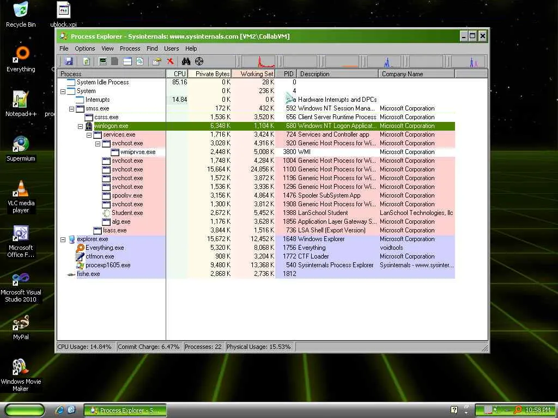Click the red CPU usage mini graph

tap(259, 62)
